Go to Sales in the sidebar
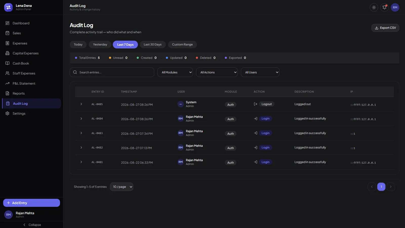Screen dimensions: 405x228 [31, 33]
